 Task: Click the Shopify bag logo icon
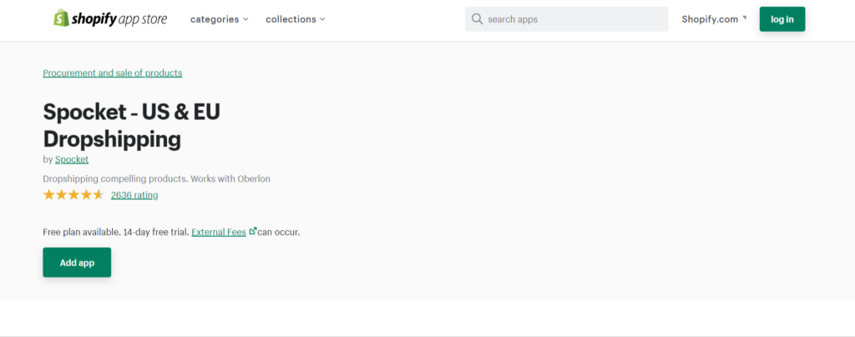point(62,18)
